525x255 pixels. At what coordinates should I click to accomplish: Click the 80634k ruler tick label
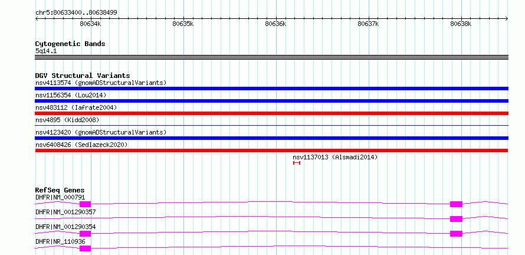(90, 24)
